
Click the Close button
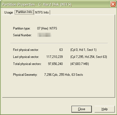point(82,109)
